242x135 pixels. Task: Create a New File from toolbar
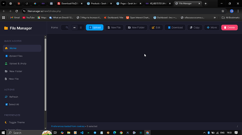pyautogui.click(x=114, y=28)
